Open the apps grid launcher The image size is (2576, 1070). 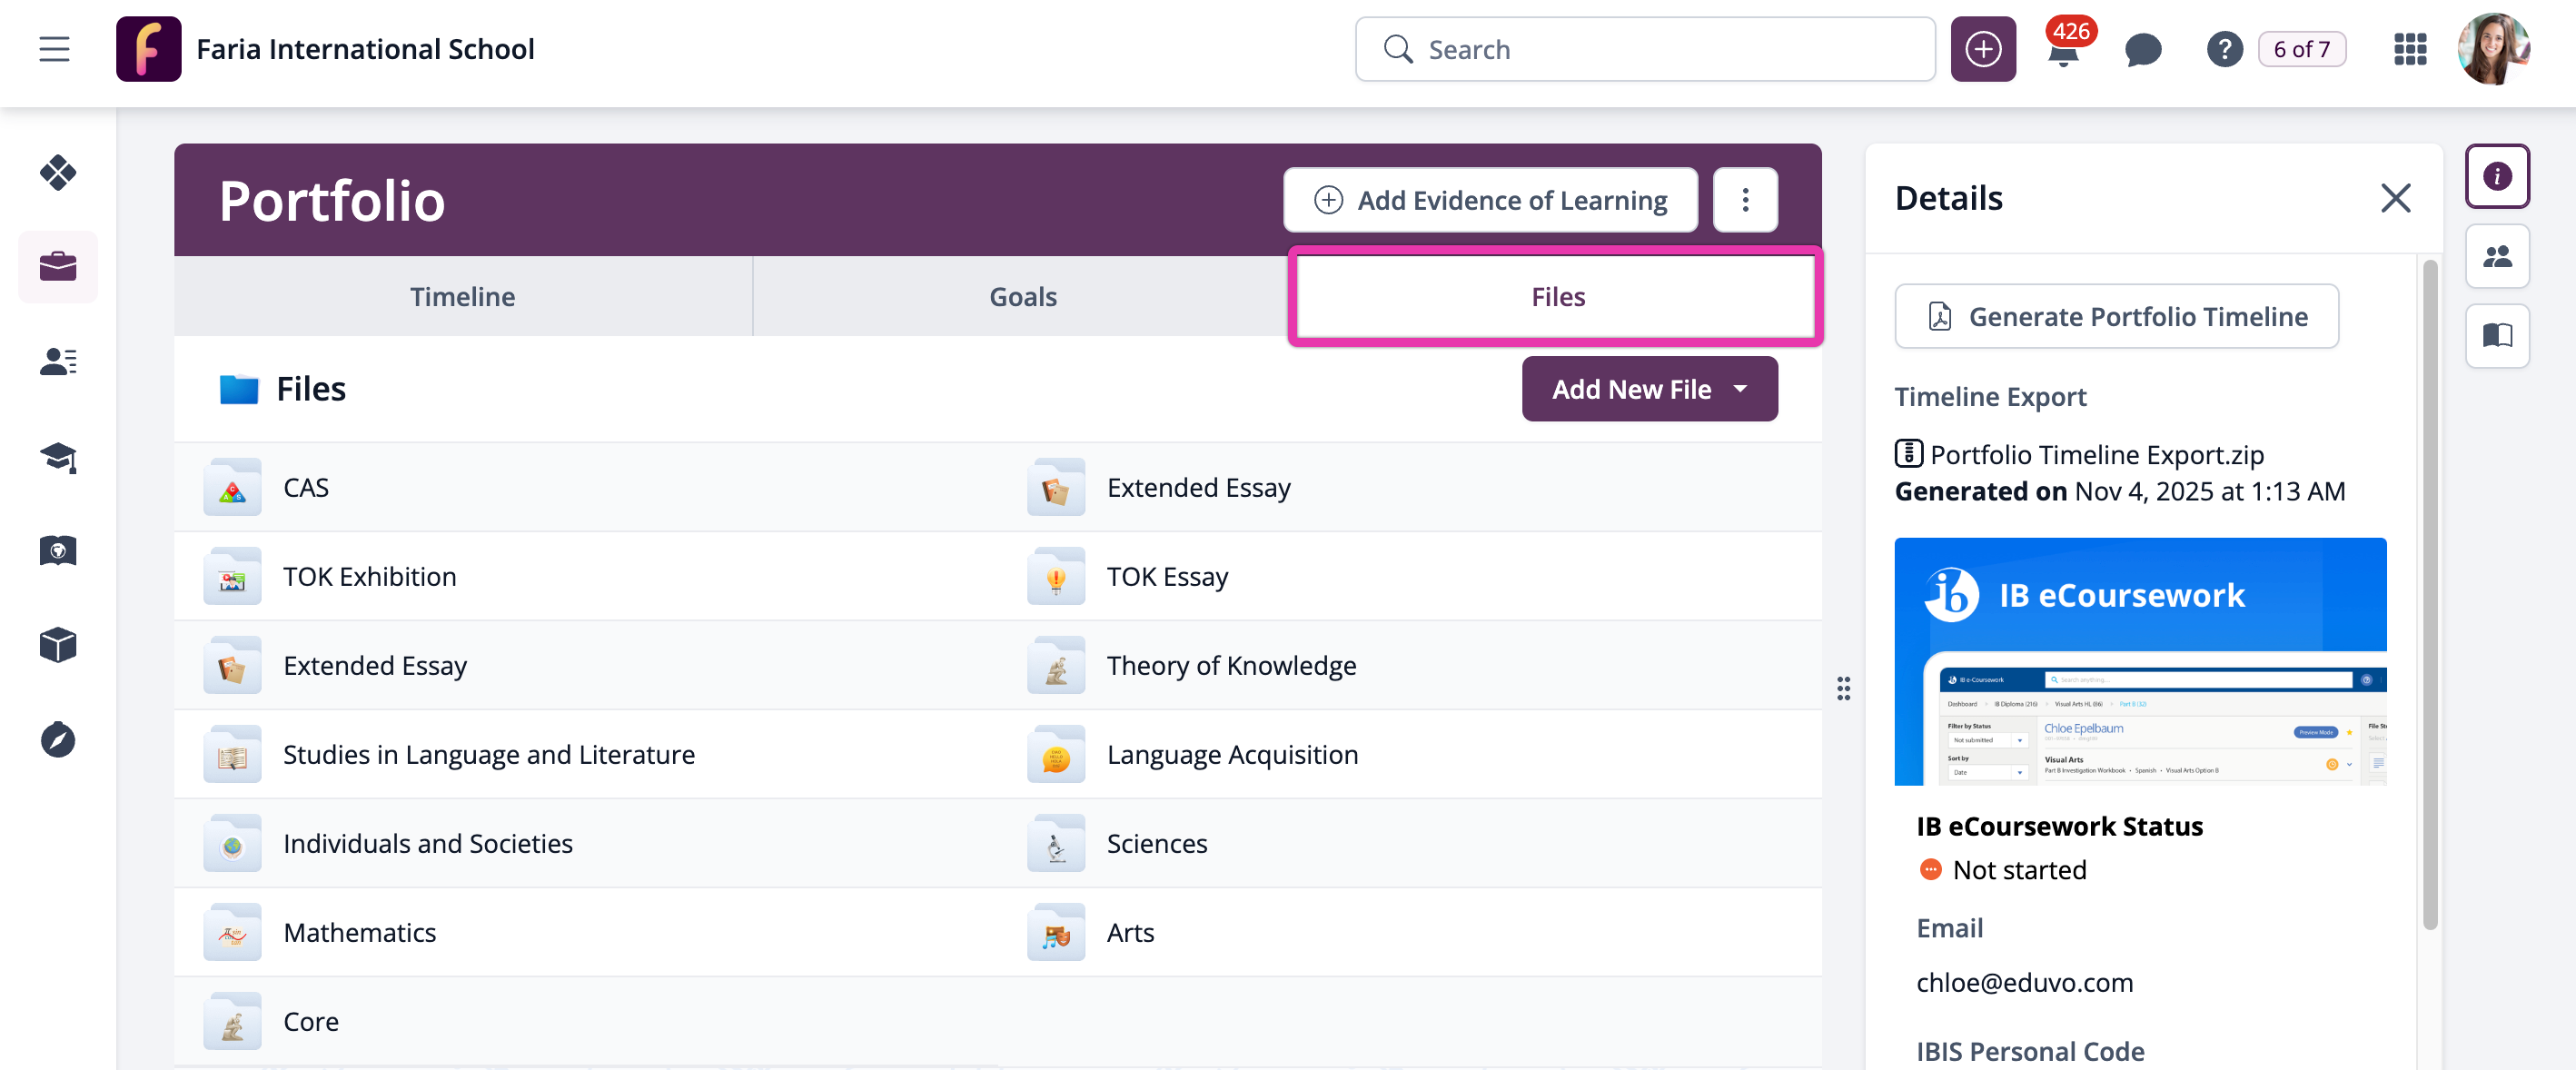[x=2409, y=50]
